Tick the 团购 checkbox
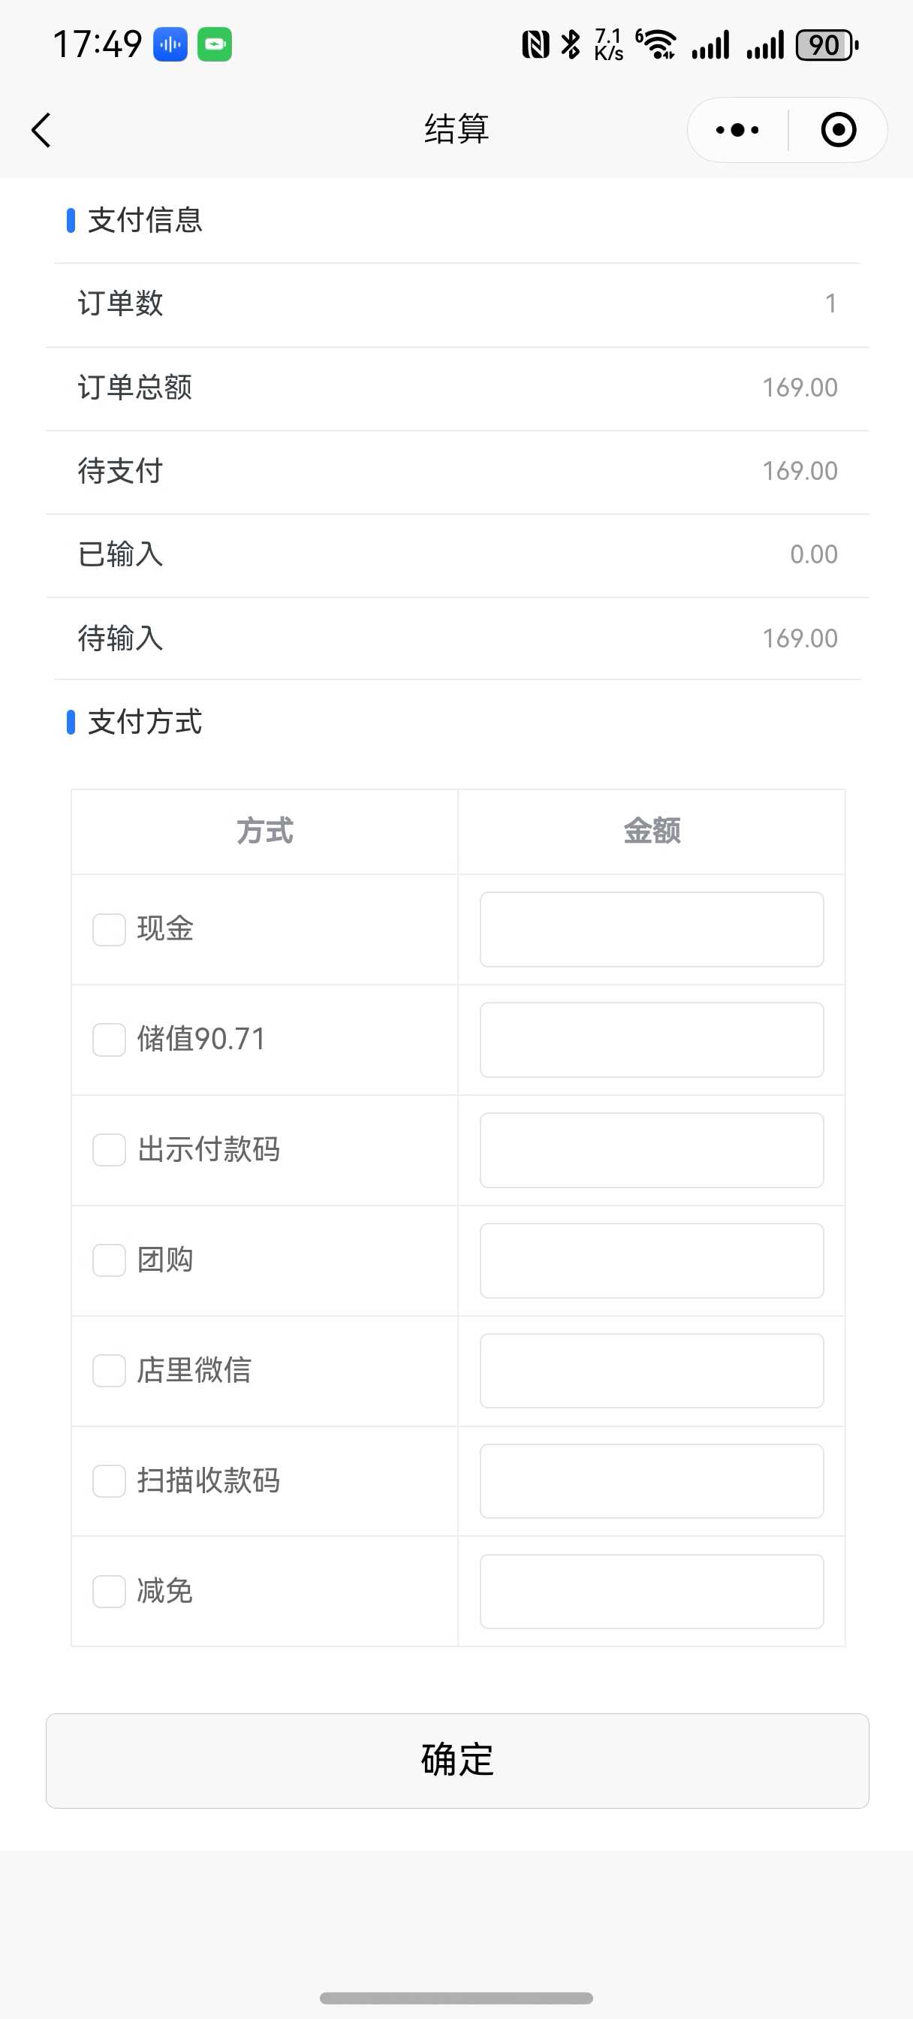 click(110, 1260)
